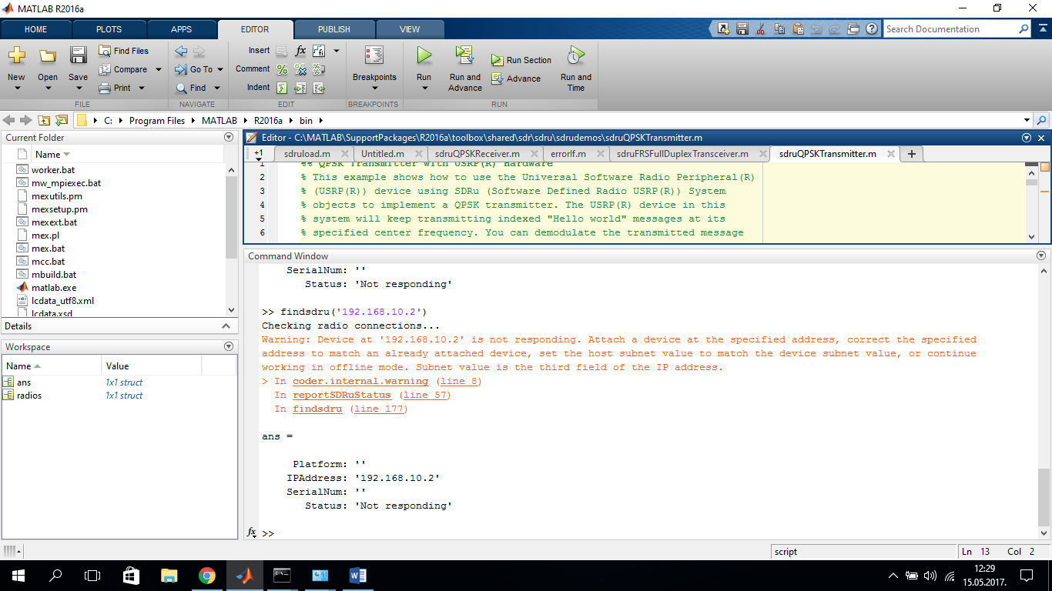
Task: Go up one folder level icon
Action: tap(44, 120)
